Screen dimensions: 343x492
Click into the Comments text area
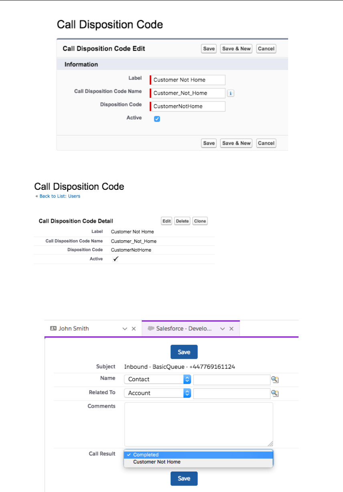point(198,424)
